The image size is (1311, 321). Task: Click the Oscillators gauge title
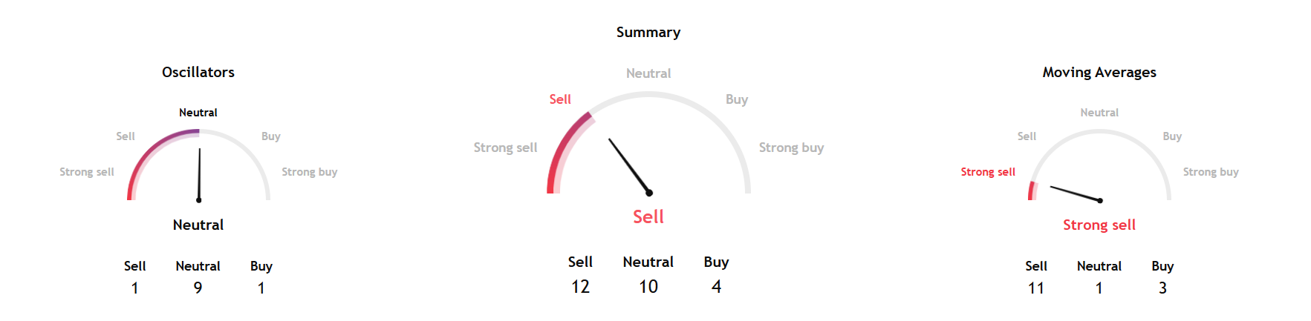[198, 72]
